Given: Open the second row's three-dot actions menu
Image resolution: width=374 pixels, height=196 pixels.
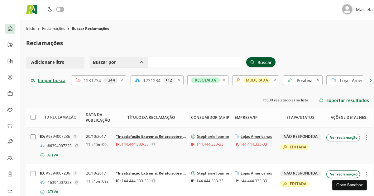Looking at the screenshot, I should 366,174.
